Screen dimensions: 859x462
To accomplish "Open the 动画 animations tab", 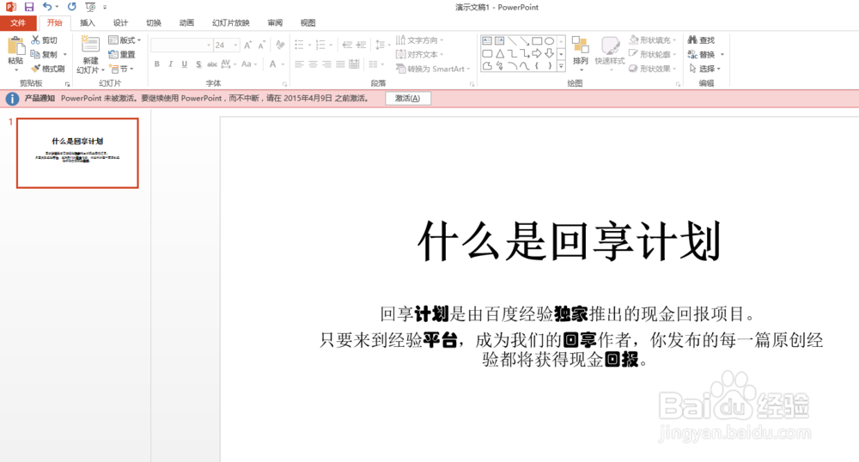I will (x=186, y=22).
